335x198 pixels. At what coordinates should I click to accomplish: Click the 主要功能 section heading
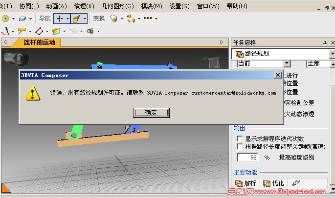tap(245, 172)
